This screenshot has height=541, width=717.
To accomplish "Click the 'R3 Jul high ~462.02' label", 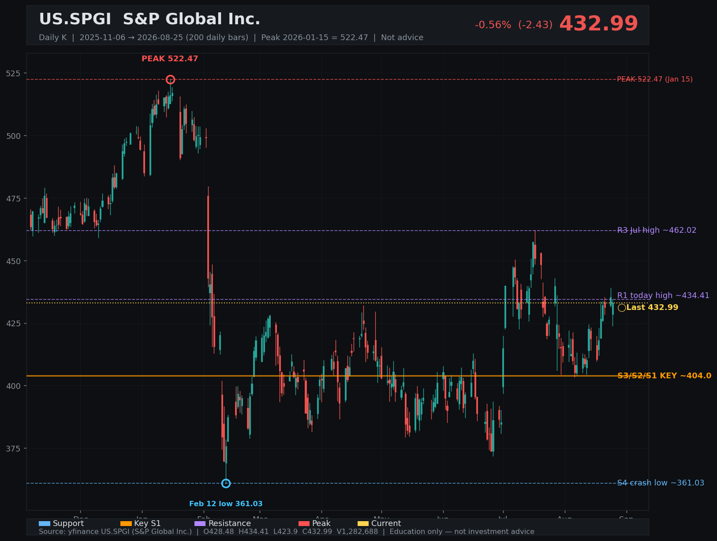I will 657,230.
